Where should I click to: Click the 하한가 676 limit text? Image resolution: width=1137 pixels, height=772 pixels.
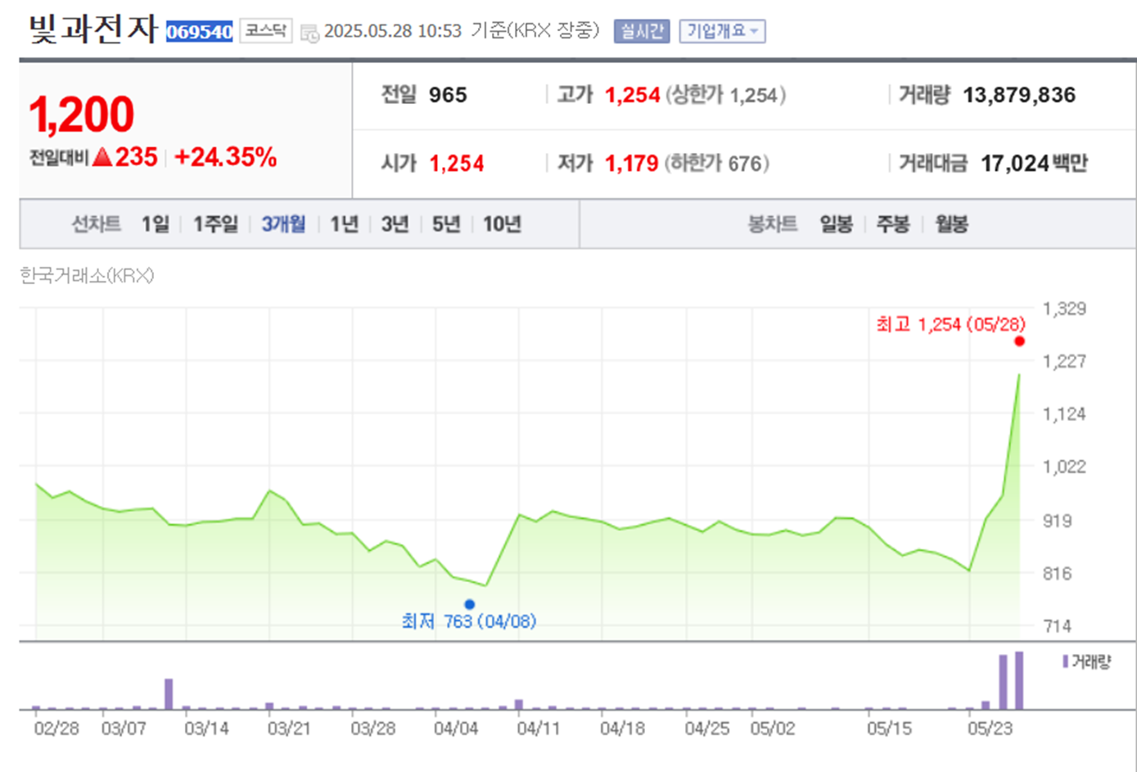[x=716, y=164]
